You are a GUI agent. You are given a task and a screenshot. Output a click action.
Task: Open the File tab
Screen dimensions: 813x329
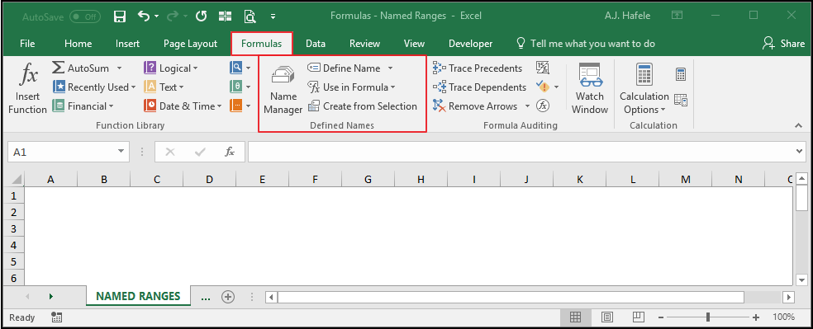click(x=27, y=44)
